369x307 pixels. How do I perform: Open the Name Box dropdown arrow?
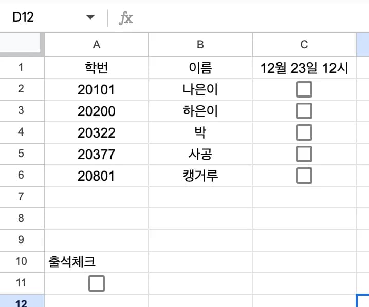(x=90, y=18)
